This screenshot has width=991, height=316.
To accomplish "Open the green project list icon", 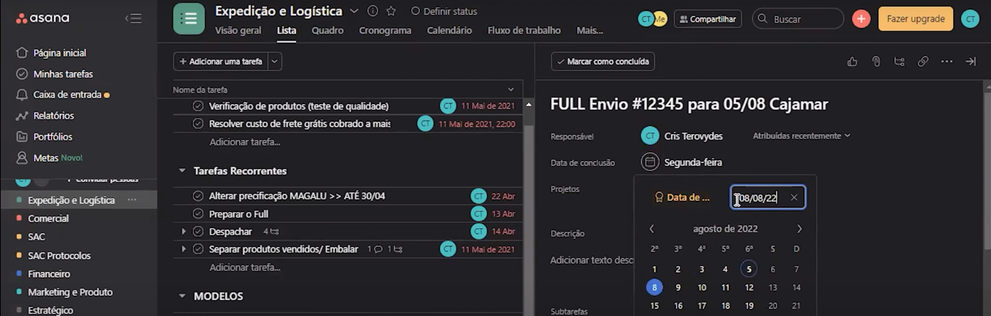I will pyautogui.click(x=189, y=19).
